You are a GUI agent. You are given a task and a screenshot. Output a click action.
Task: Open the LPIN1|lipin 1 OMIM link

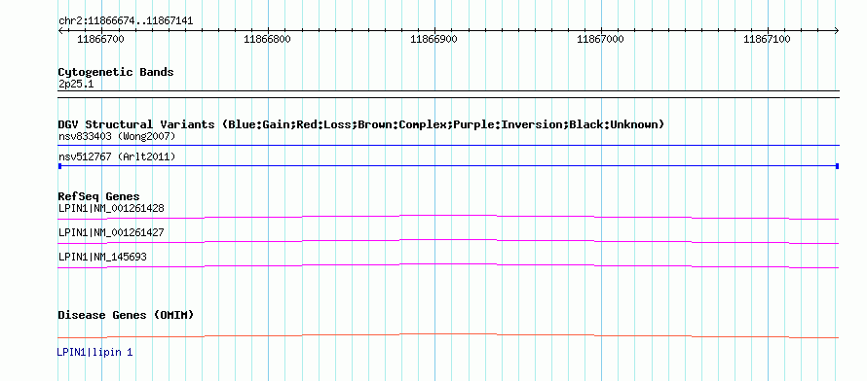click(x=95, y=352)
